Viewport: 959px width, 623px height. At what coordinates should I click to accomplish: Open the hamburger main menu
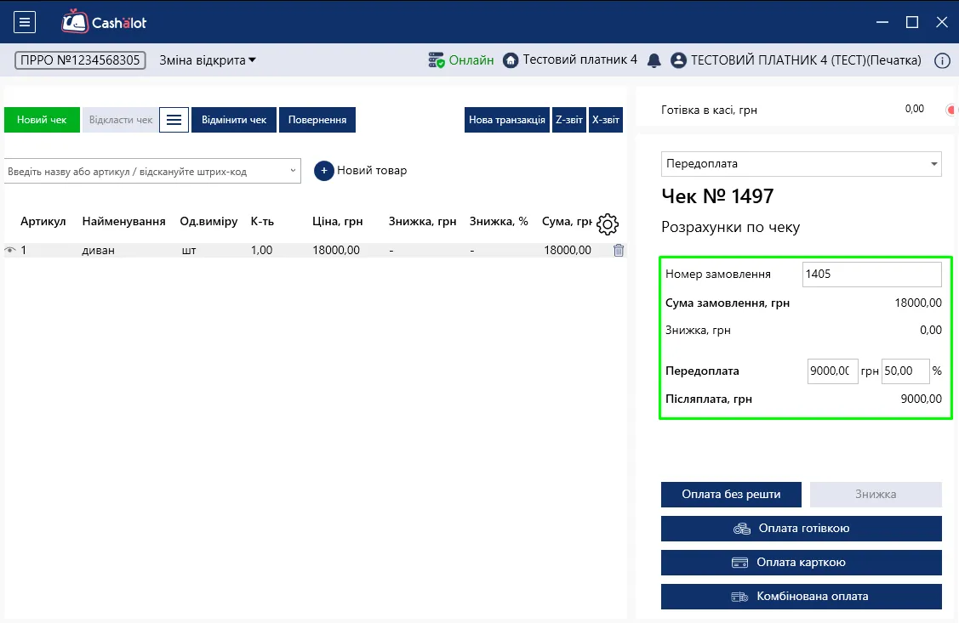click(25, 23)
